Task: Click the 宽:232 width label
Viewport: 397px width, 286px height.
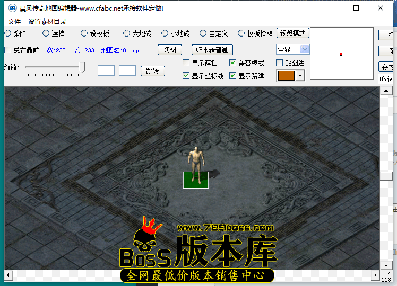Action: click(x=56, y=50)
